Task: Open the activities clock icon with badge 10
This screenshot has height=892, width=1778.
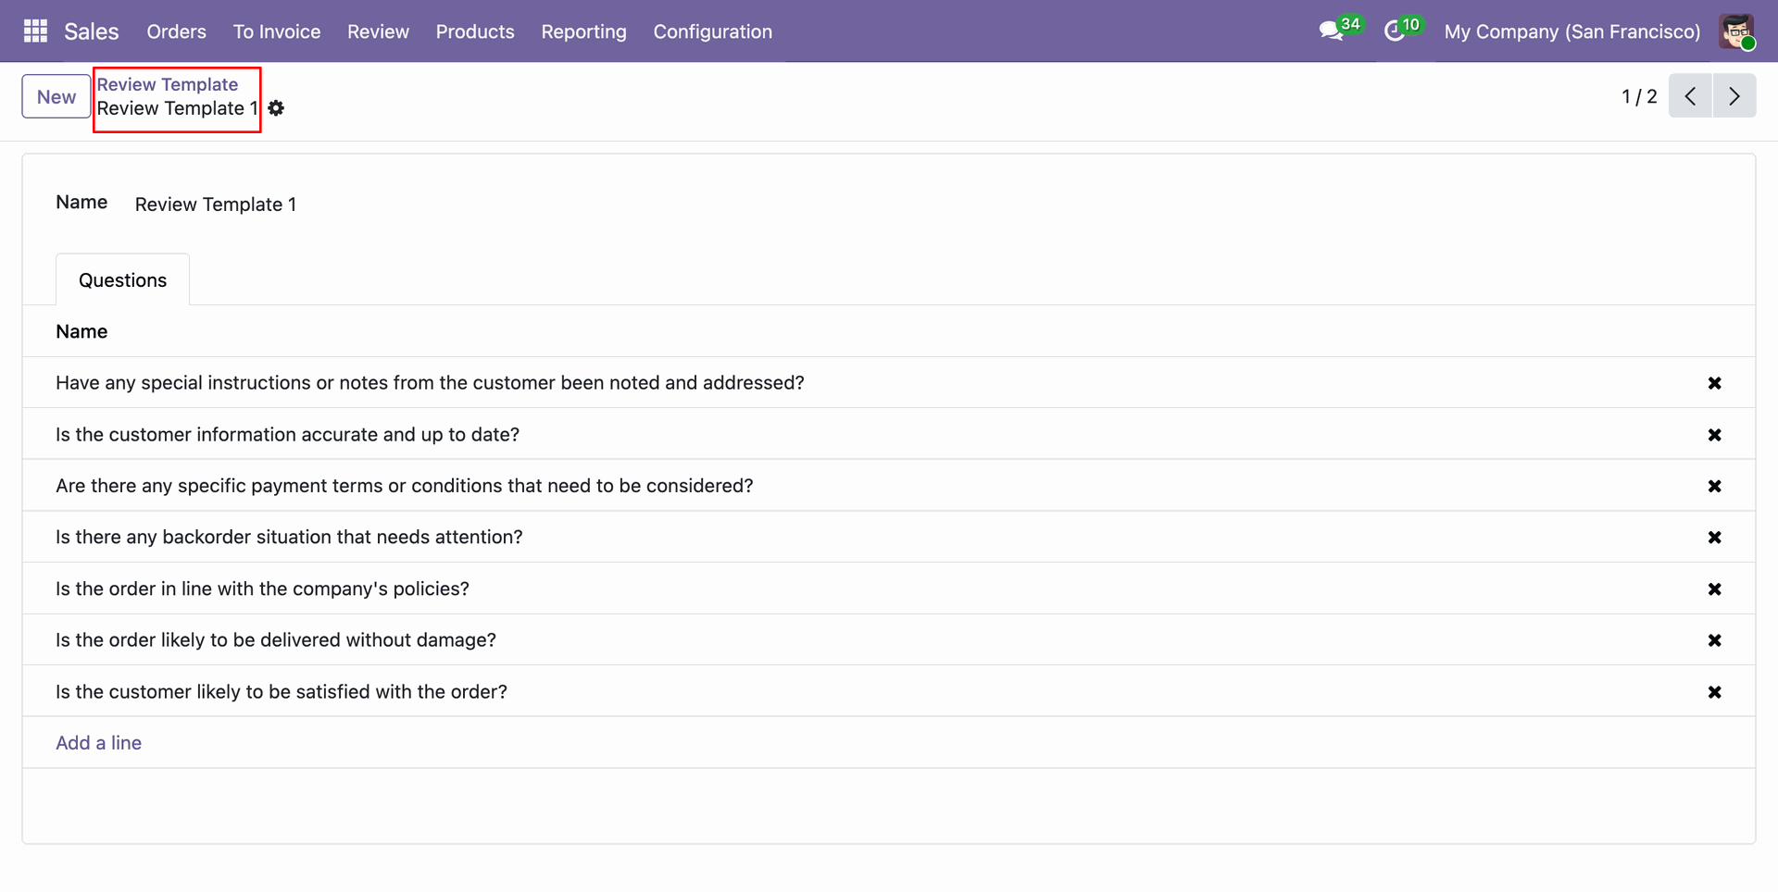Action: pyautogui.click(x=1402, y=30)
